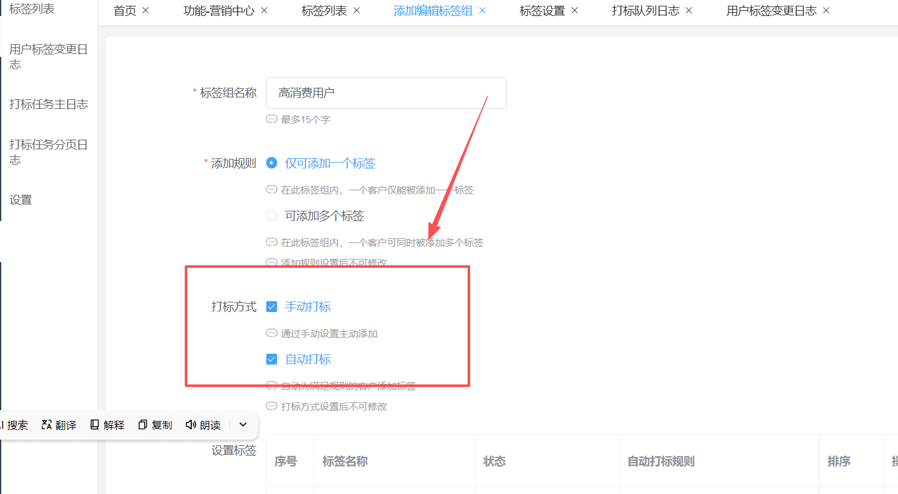Image resolution: width=898 pixels, height=494 pixels.
Task: Uncheck the 手动打标 checkbox
Action: 271,307
